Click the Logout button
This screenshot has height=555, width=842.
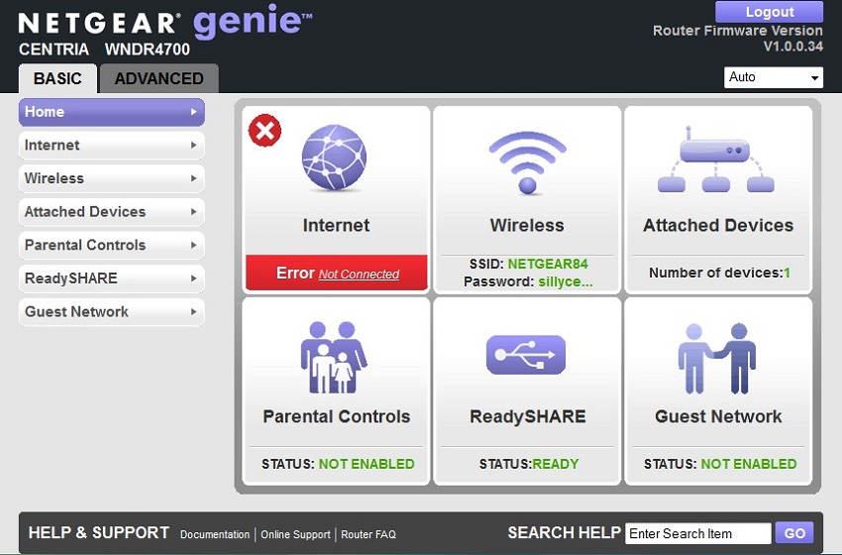click(x=769, y=12)
